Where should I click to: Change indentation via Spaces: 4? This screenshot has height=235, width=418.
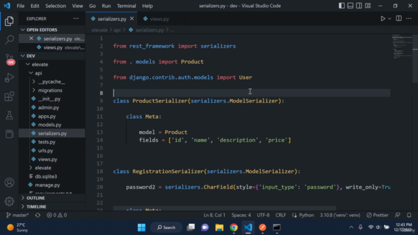pyautogui.click(x=241, y=215)
